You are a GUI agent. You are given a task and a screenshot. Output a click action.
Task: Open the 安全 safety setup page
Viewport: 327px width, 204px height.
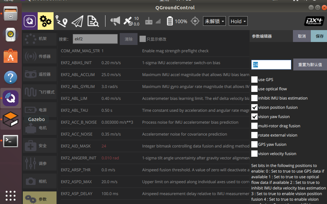click(39, 145)
